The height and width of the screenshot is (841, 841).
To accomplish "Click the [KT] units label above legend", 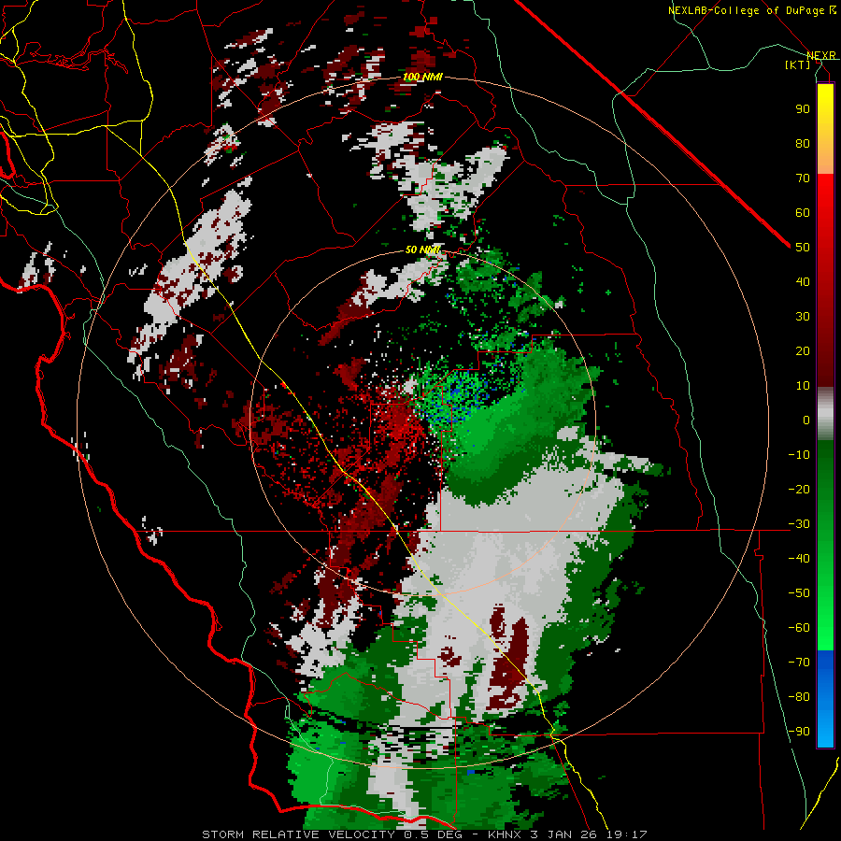I will 798,64.
